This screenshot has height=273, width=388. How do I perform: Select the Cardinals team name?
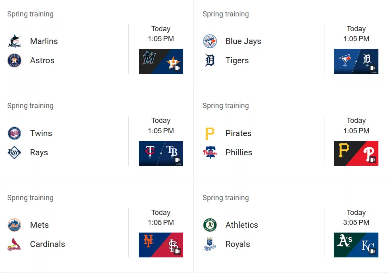(48, 244)
